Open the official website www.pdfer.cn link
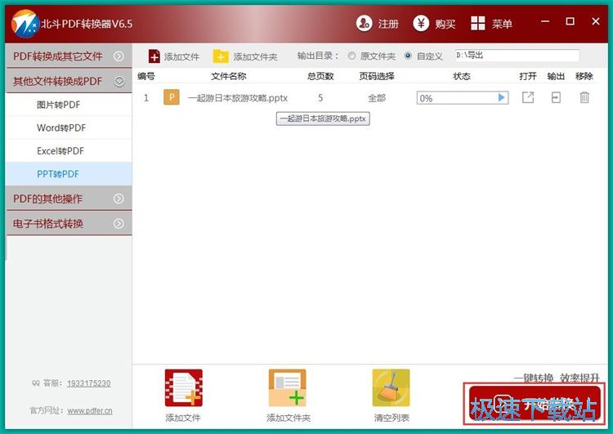Screen dimensions: 613x434 (90, 410)
